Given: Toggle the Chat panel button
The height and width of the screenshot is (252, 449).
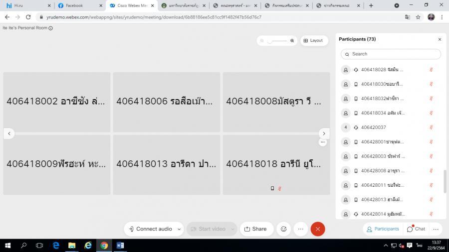Looking at the screenshot, I should coord(416,229).
